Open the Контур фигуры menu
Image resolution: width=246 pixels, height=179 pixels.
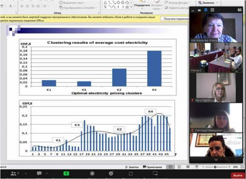point(177,3)
